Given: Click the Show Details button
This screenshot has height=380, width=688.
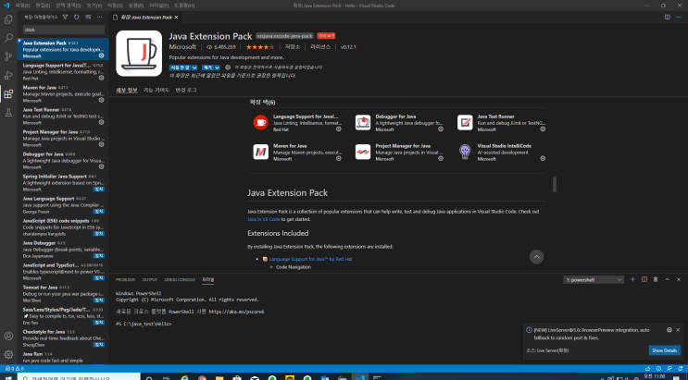Looking at the screenshot, I should (x=664, y=350).
